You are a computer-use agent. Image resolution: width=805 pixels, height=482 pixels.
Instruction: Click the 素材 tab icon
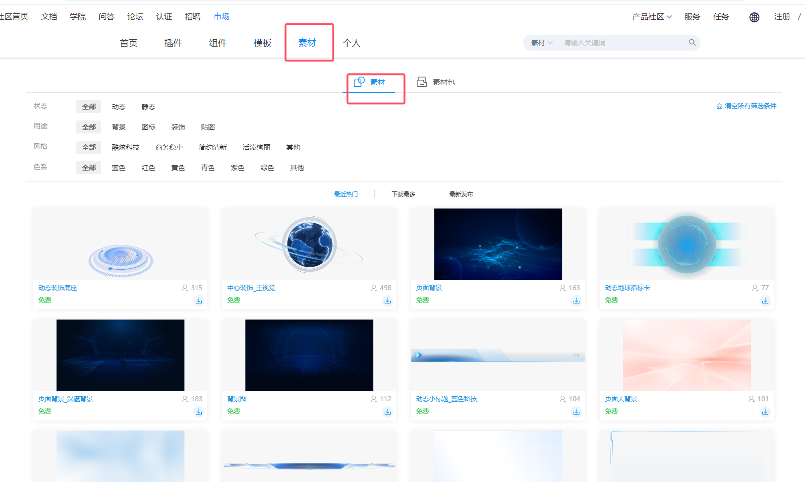(x=359, y=82)
